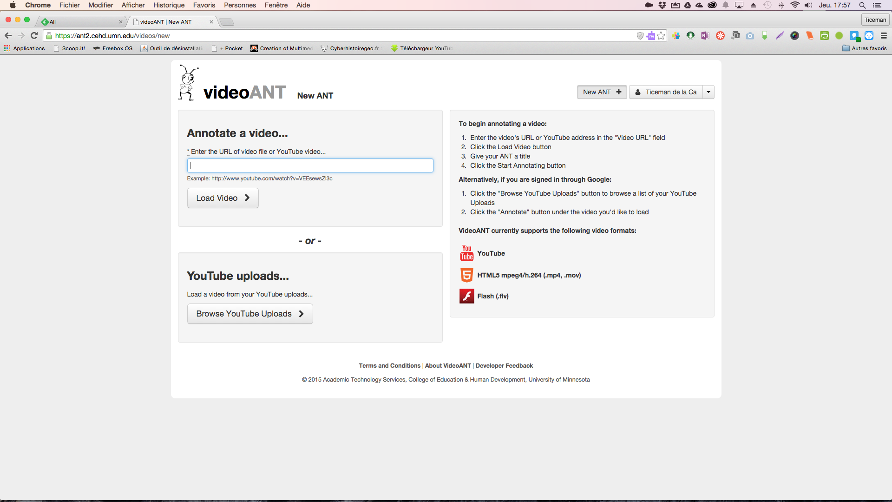Viewport: 892px width, 502px height.
Task: Click the green down-arrow extension icon
Action: (x=765, y=36)
